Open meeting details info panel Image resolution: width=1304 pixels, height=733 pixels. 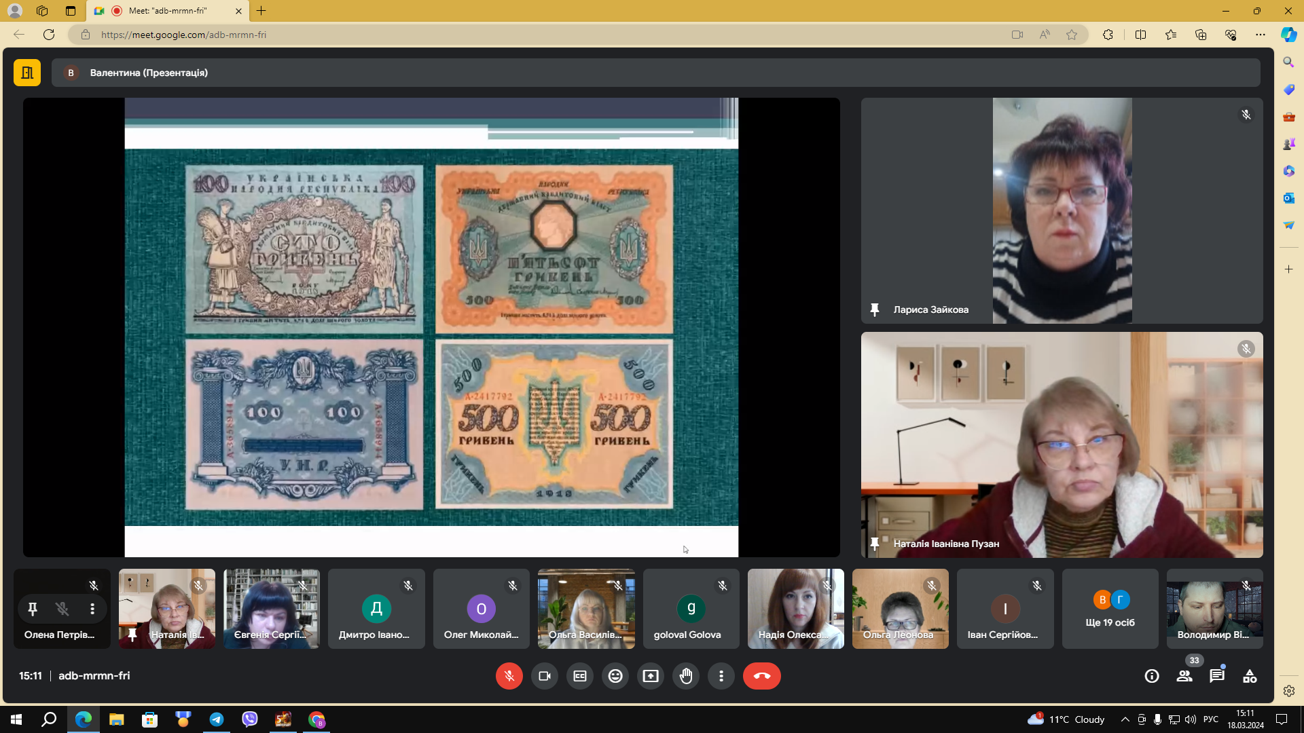pos(1152,676)
